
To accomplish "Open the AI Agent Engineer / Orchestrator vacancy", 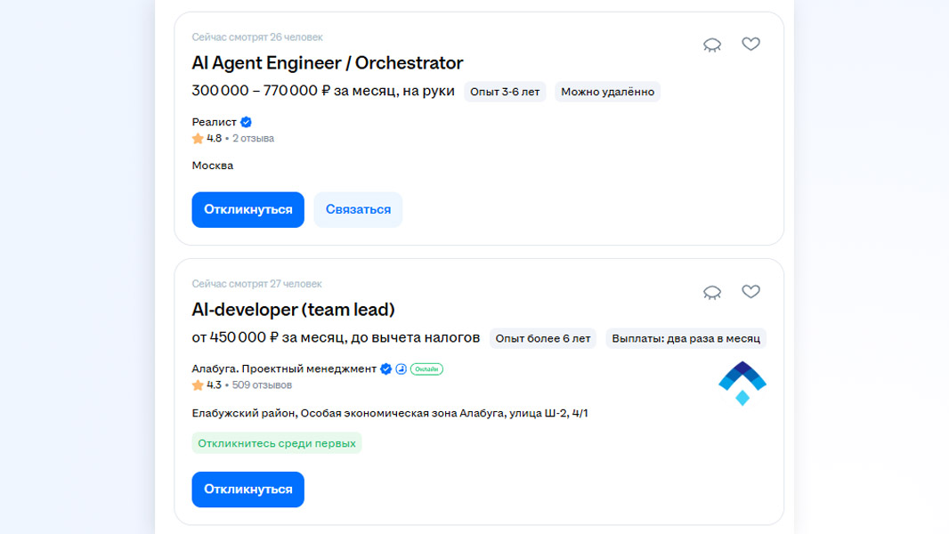I will (327, 63).
